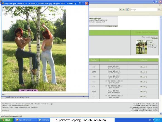Minimize the image popup window
Image resolution: width=162 pixels, height=122 pixels.
coord(80,3)
